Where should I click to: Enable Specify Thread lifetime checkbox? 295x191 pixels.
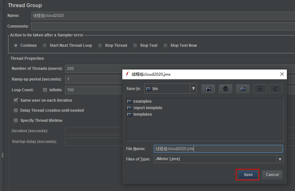point(16,121)
